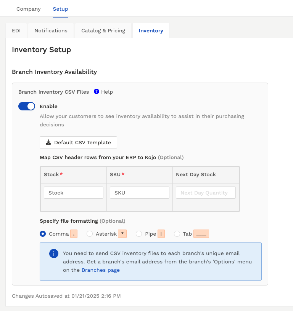Image resolution: width=293 pixels, height=311 pixels.
Task: Open the EDI tab
Action: point(16,30)
